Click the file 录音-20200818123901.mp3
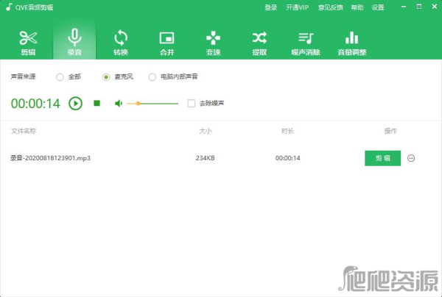This screenshot has width=442, height=297. click(x=50, y=158)
